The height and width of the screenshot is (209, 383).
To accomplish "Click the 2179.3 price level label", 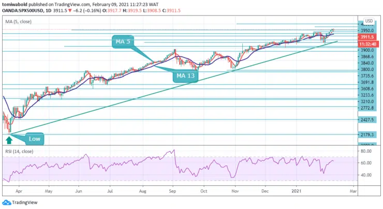I will [367, 135].
